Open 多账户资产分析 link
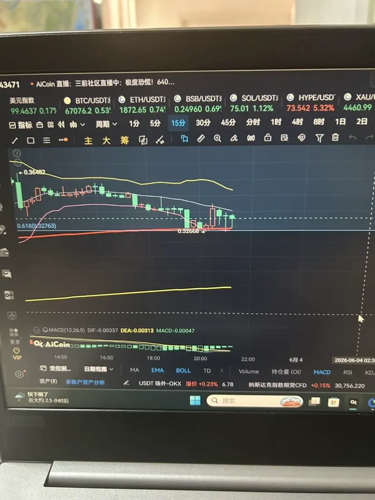 tap(85, 382)
